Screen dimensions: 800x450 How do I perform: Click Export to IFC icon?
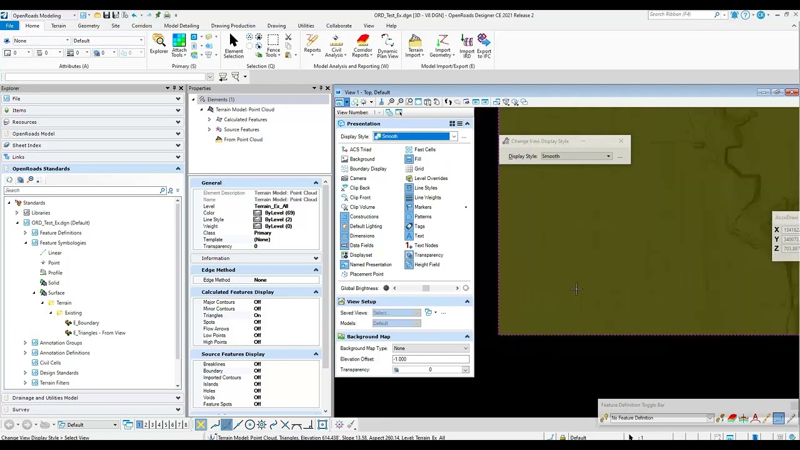click(484, 46)
